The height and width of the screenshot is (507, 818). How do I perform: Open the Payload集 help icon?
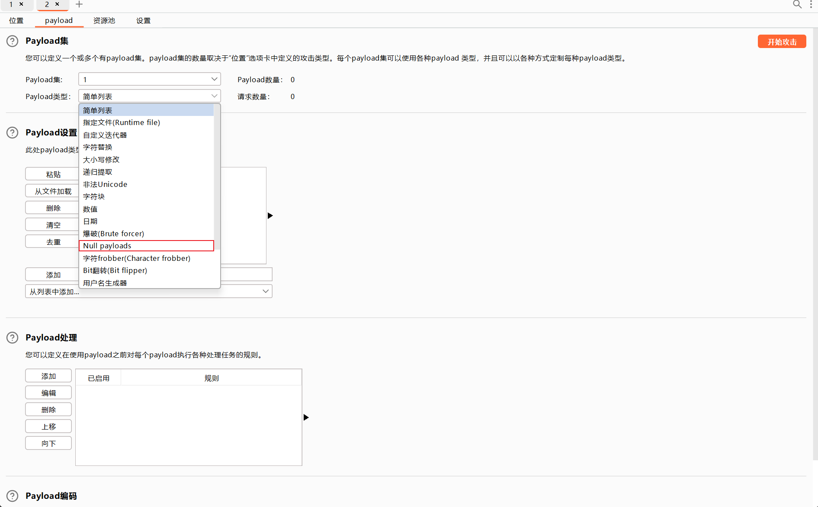pyautogui.click(x=12, y=41)
